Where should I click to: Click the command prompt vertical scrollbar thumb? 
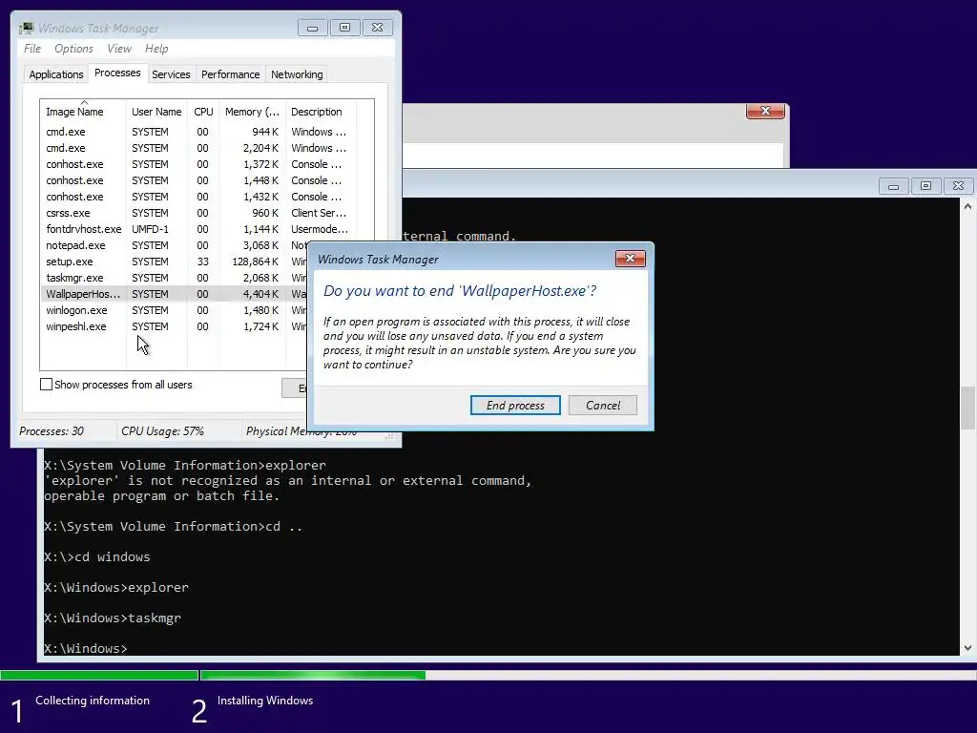pos(967,408)
